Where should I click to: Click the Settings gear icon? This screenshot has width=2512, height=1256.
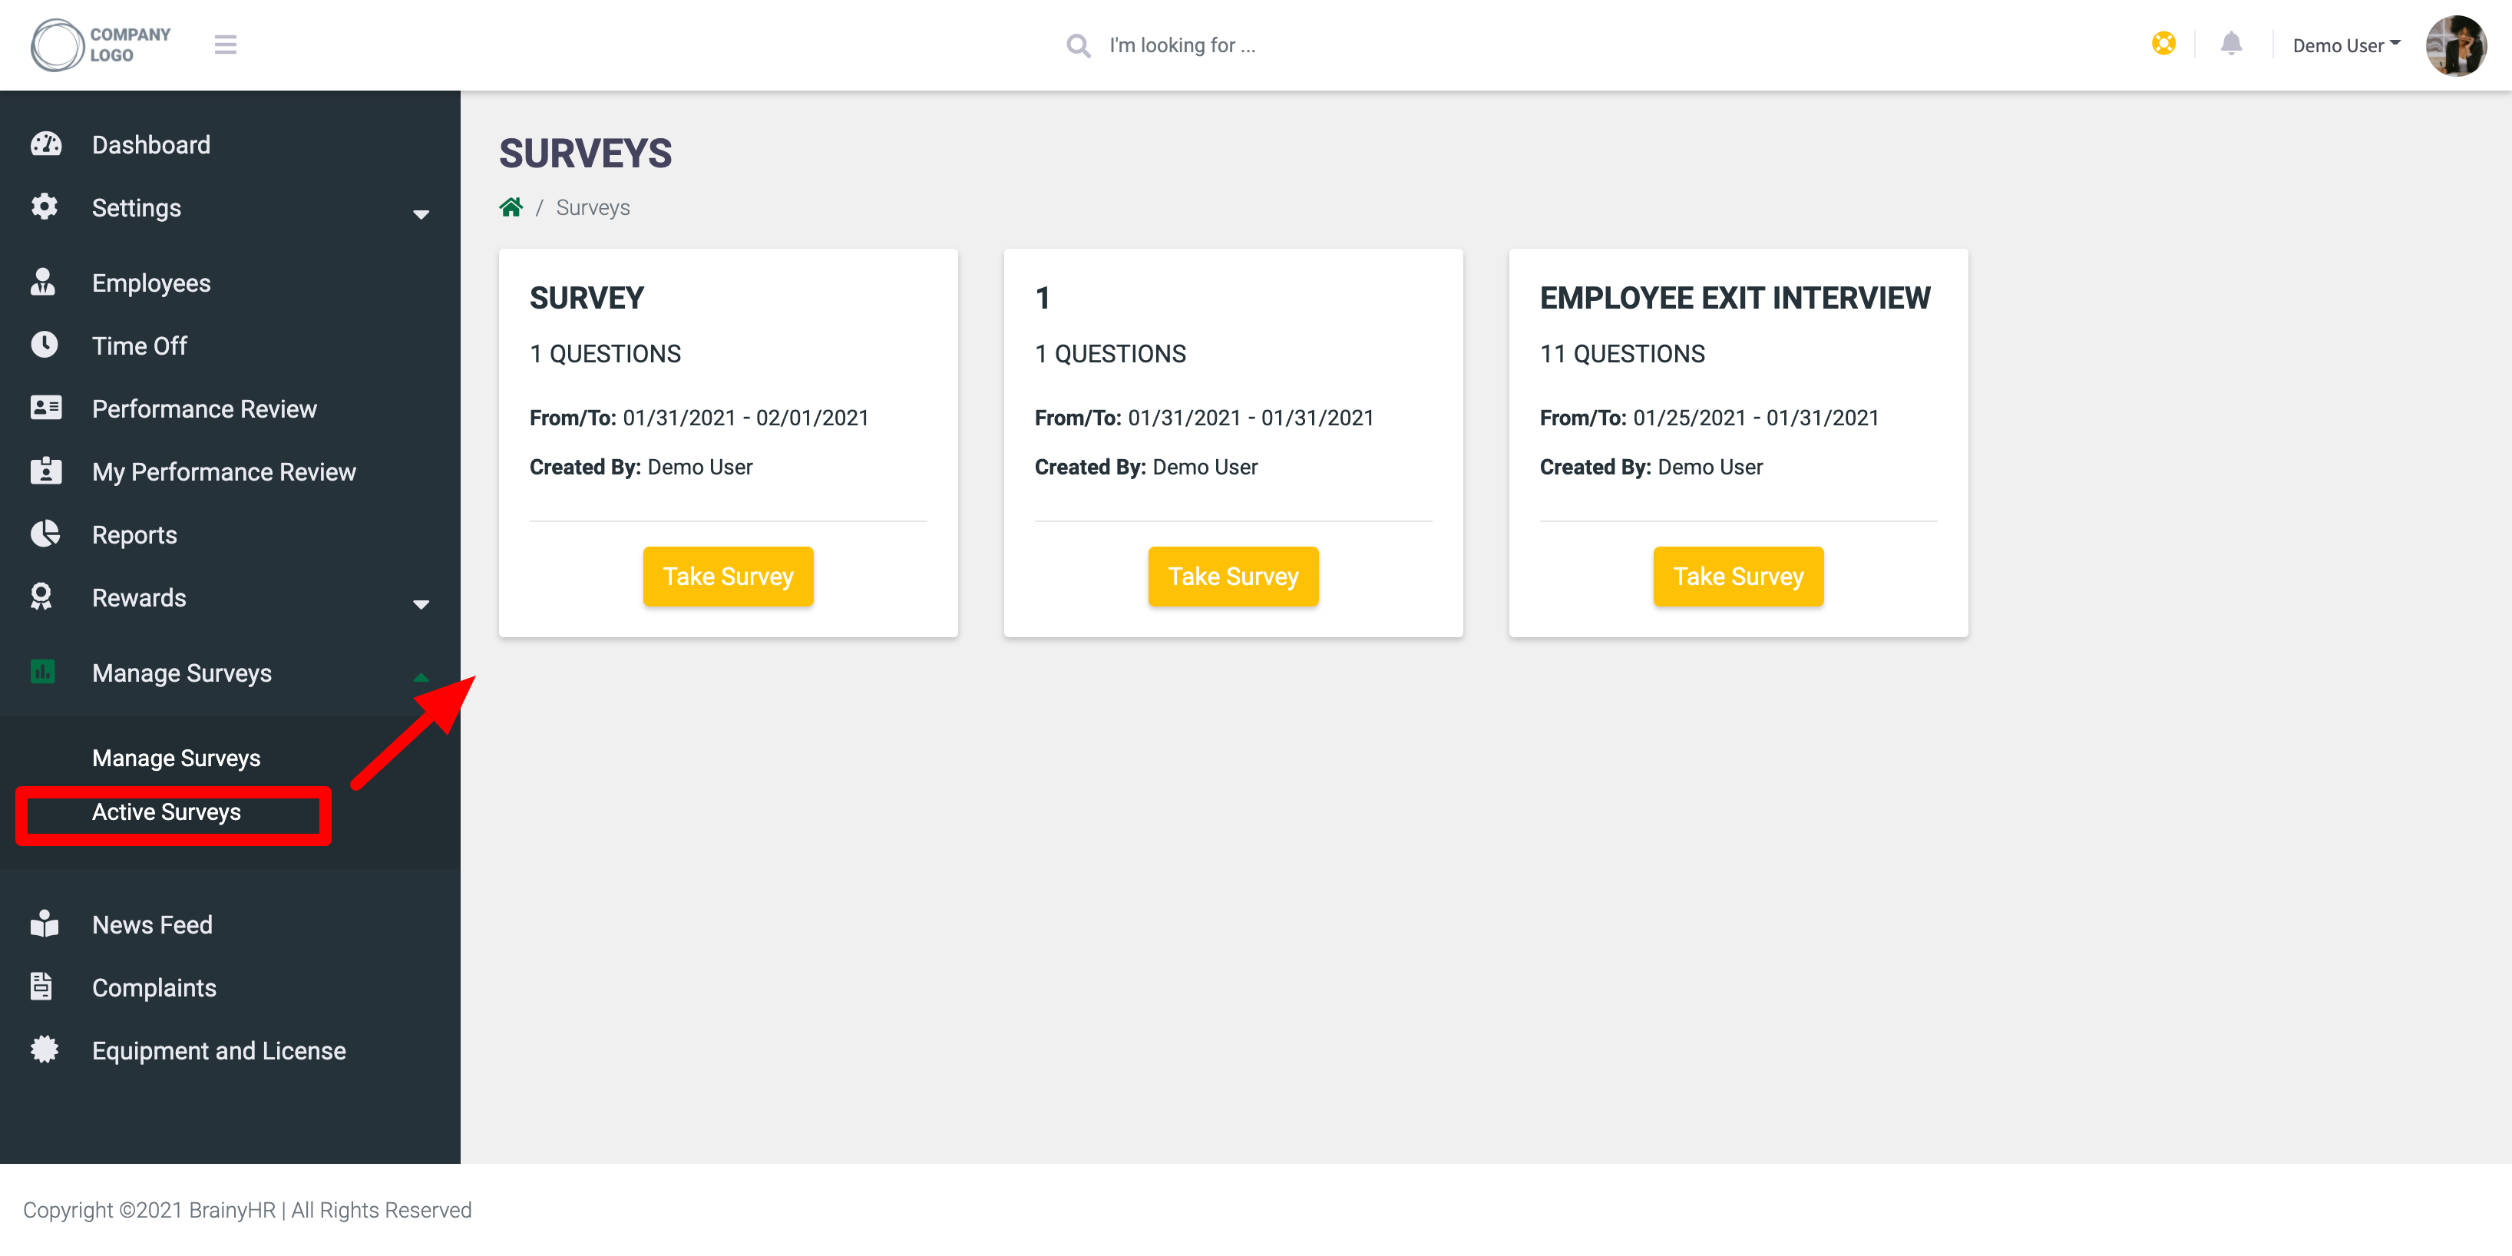[x=45, y=207]
